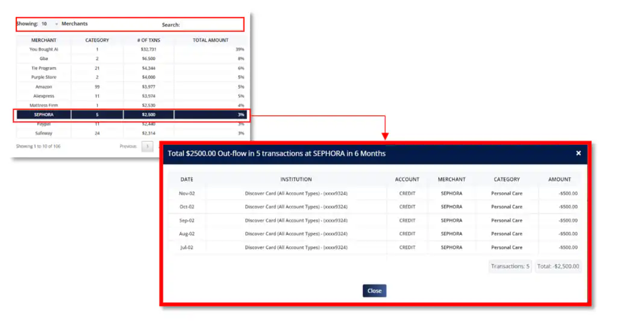Select the Tie Program merchant row
Viewport: 617px width, 322px height.
click(x=131, y=68)
